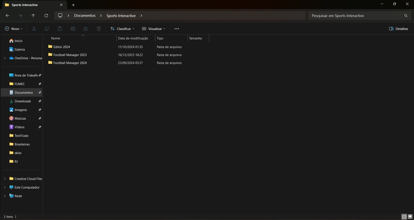The image size is (414, 220).
Task: Click the date 23/09/2024 05:37
Action: 130,63
